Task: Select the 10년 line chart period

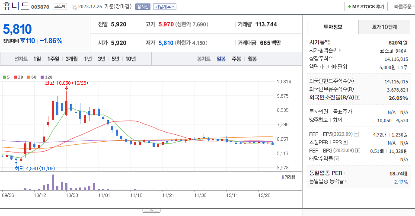Action: coord(131,59)
